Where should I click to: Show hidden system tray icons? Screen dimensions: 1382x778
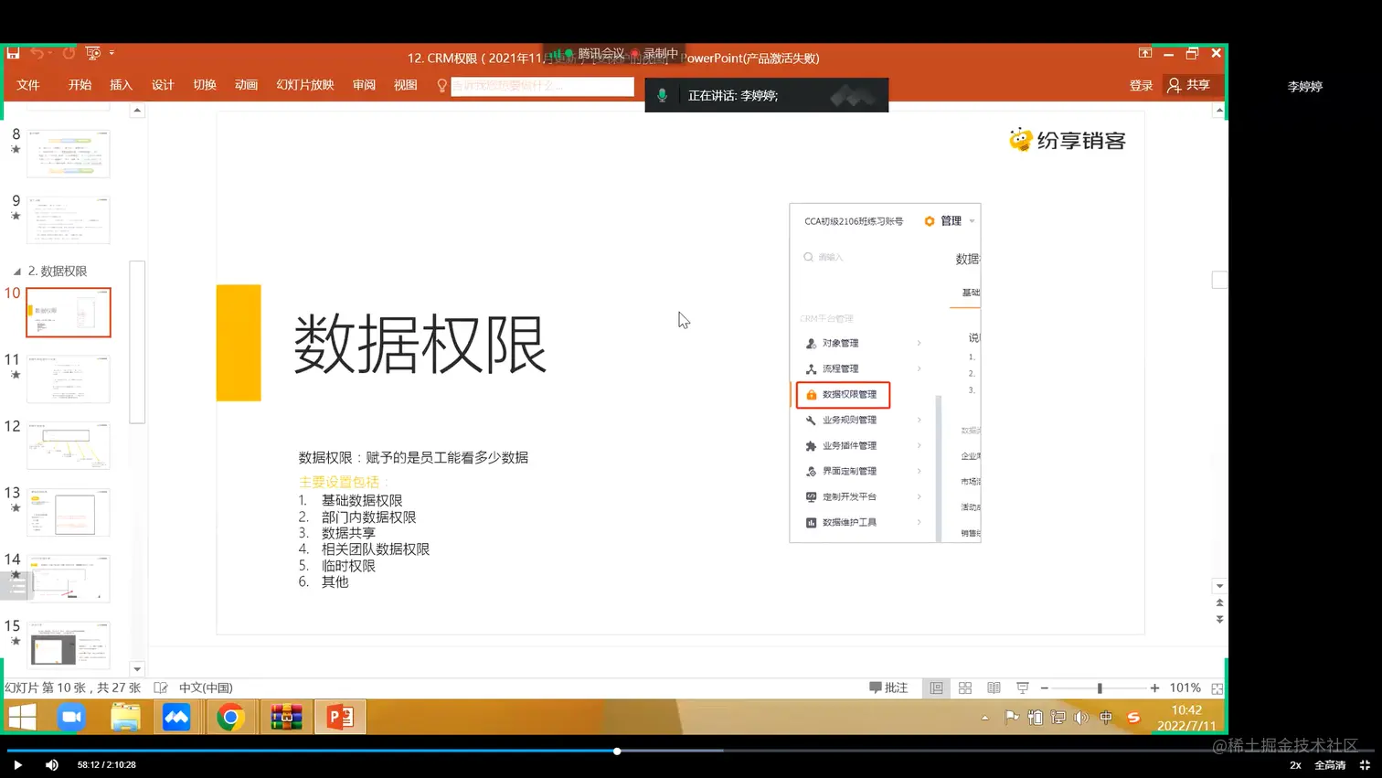(985, 719)
